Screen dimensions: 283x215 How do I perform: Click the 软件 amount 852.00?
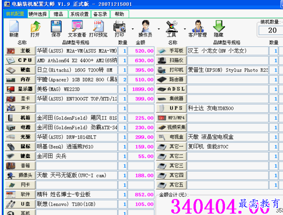click(141, 194)
